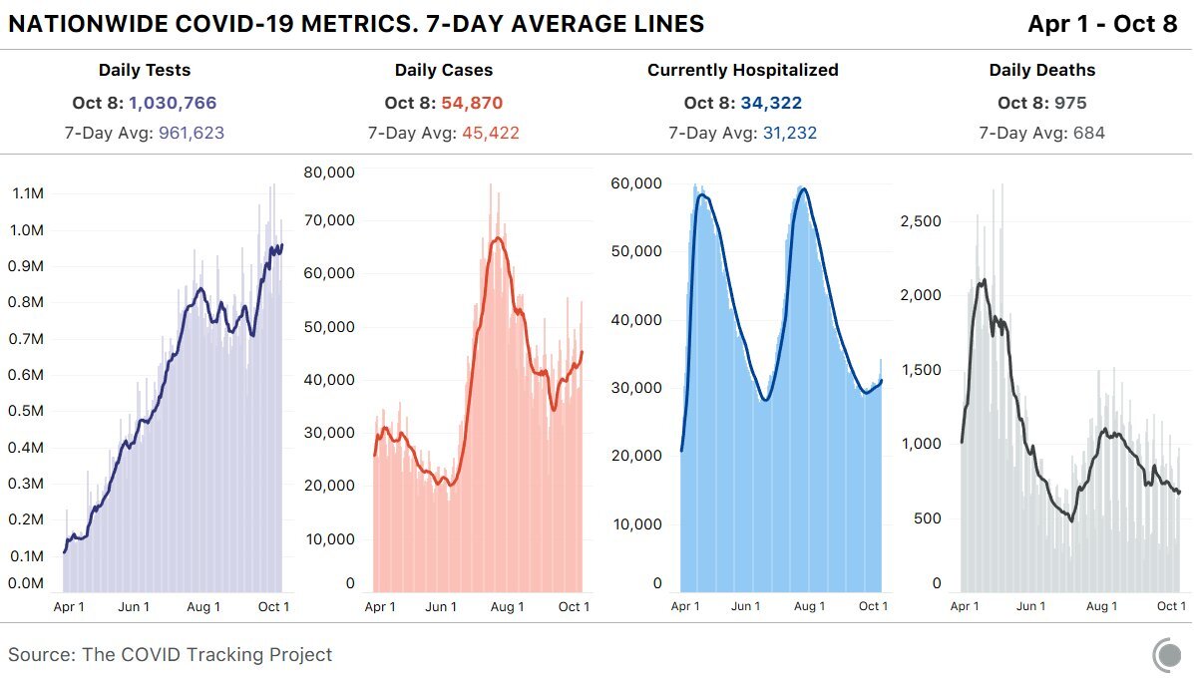Open the COVID Tracking Project source text
This screenshot has height=680, width=1194.
point(171,655)
